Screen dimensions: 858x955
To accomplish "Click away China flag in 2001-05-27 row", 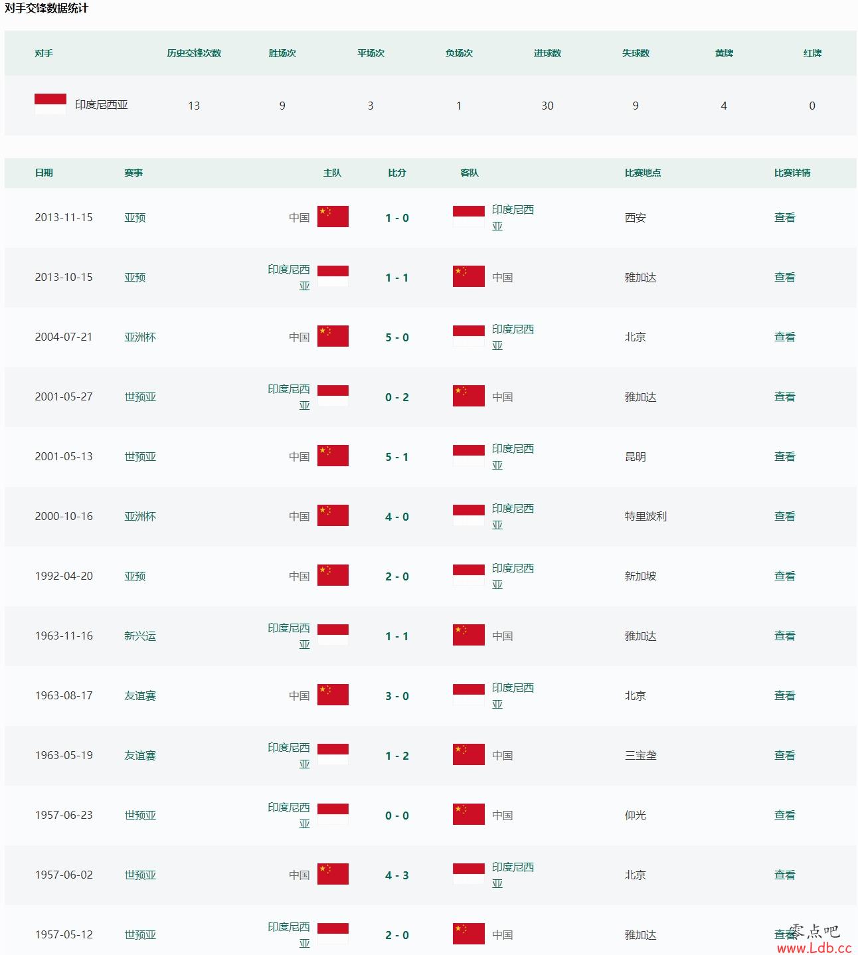I will (469, 396).
